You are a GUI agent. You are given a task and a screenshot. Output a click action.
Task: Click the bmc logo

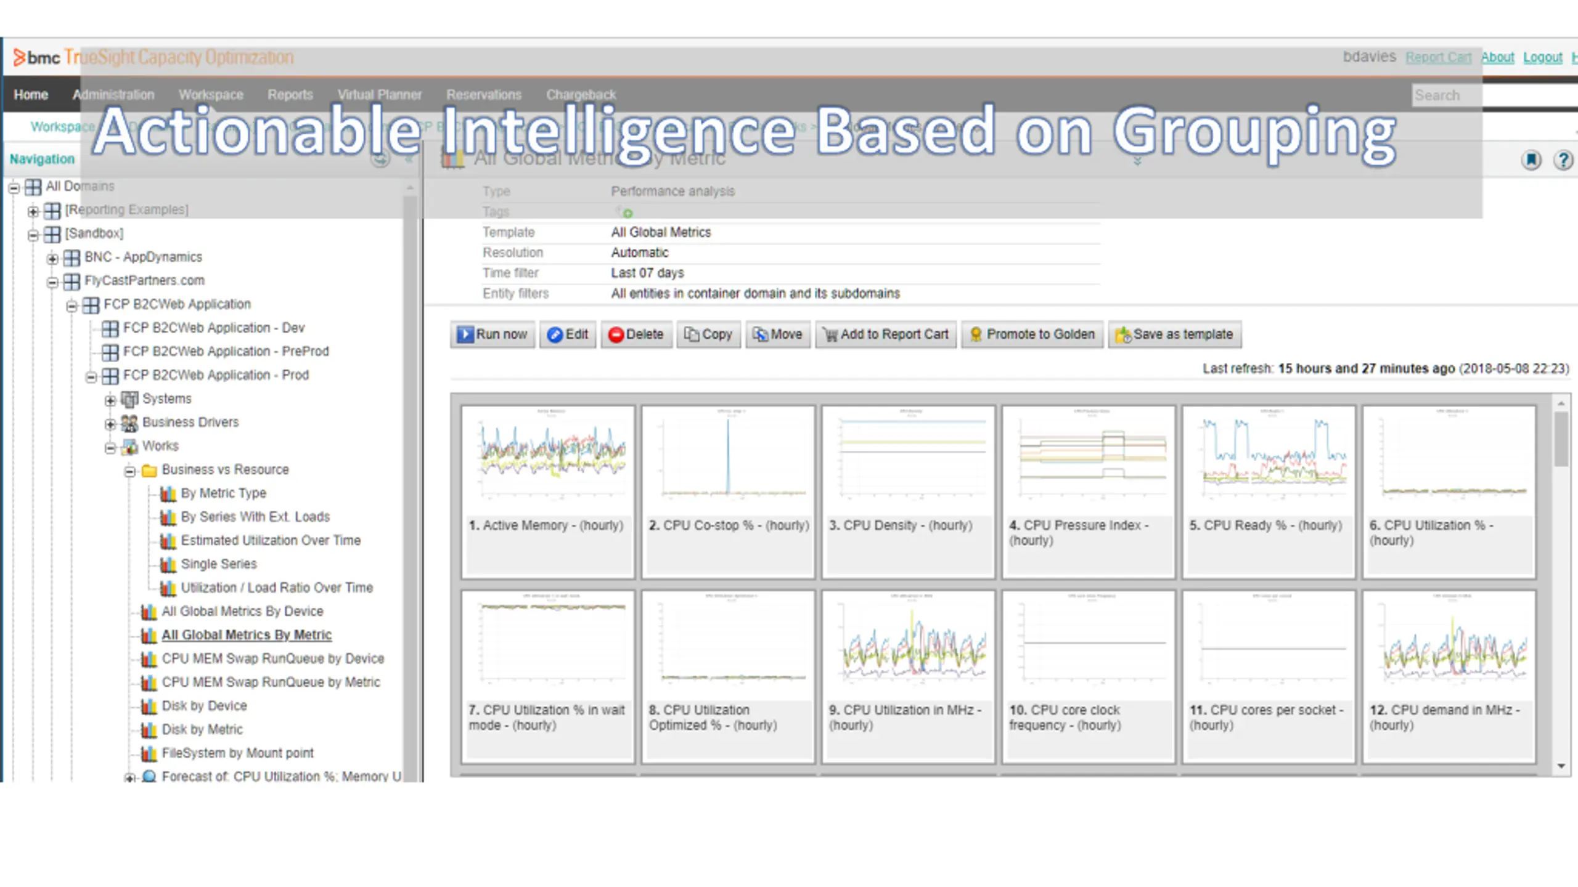[37, 57]
